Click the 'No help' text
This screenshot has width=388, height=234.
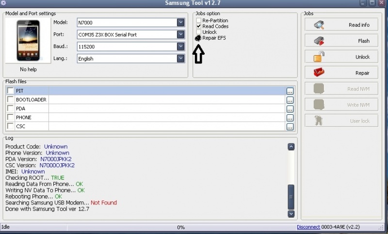tap(28, 69)
